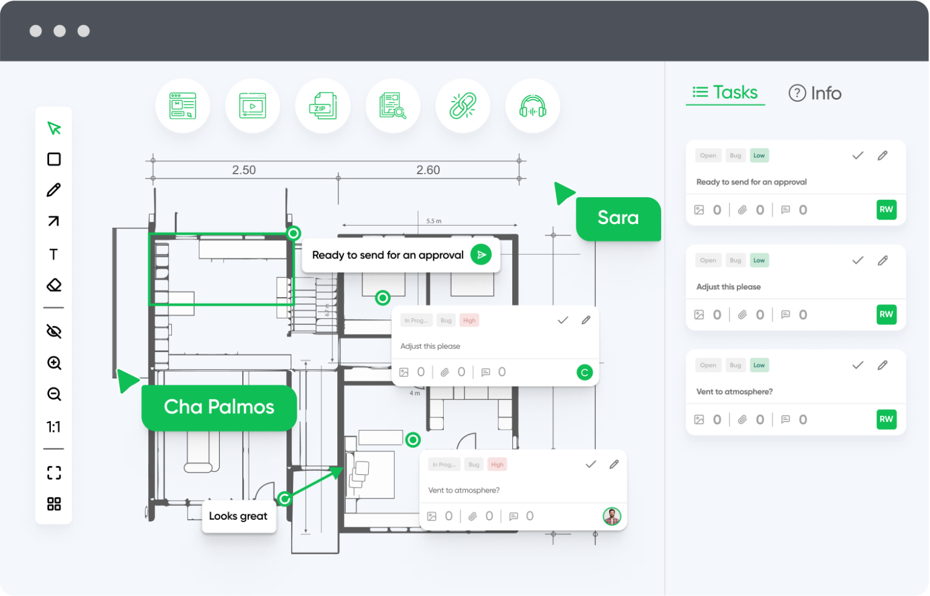This screenshot has height=596, width=930.
Task: Change the 'Low' priority label on 'Vent to atmosphere?'
Action: [x=759, y=365]
